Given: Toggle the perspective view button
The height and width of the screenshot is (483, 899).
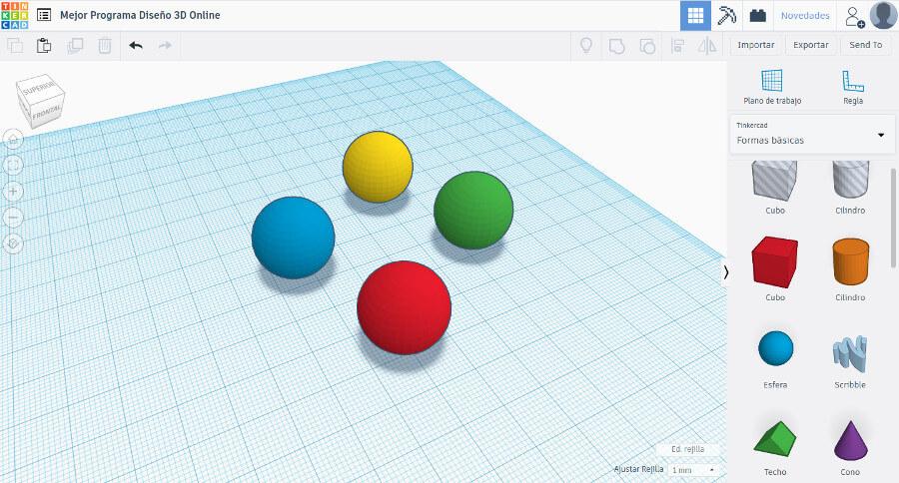Looking at the screenshot, I should (14, 241).
